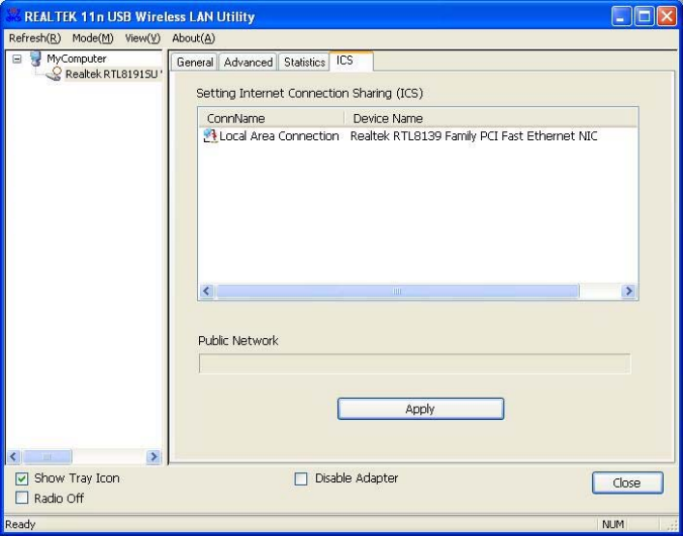
Task: Open the Refresh(R) menu
Action: [x=35, y=39]
